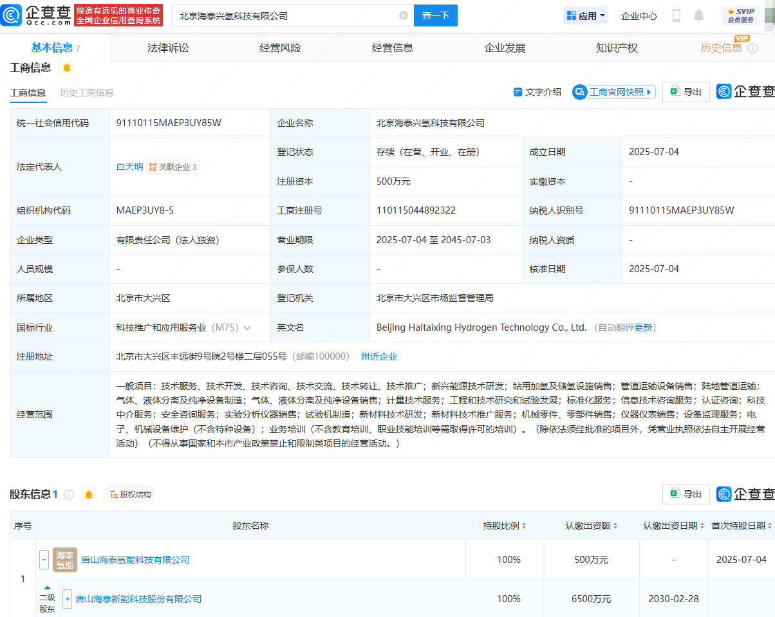Select the 历史工商信息 sub-tab
The width and height of the screenshot is (775, 617).
pos(87,93)
